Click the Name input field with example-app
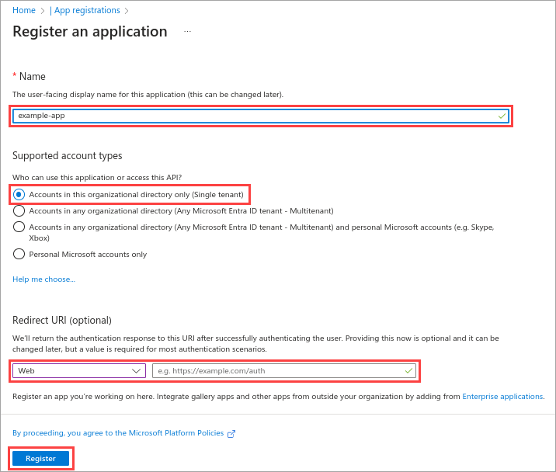The image size is (556, 472). (261, 116)
